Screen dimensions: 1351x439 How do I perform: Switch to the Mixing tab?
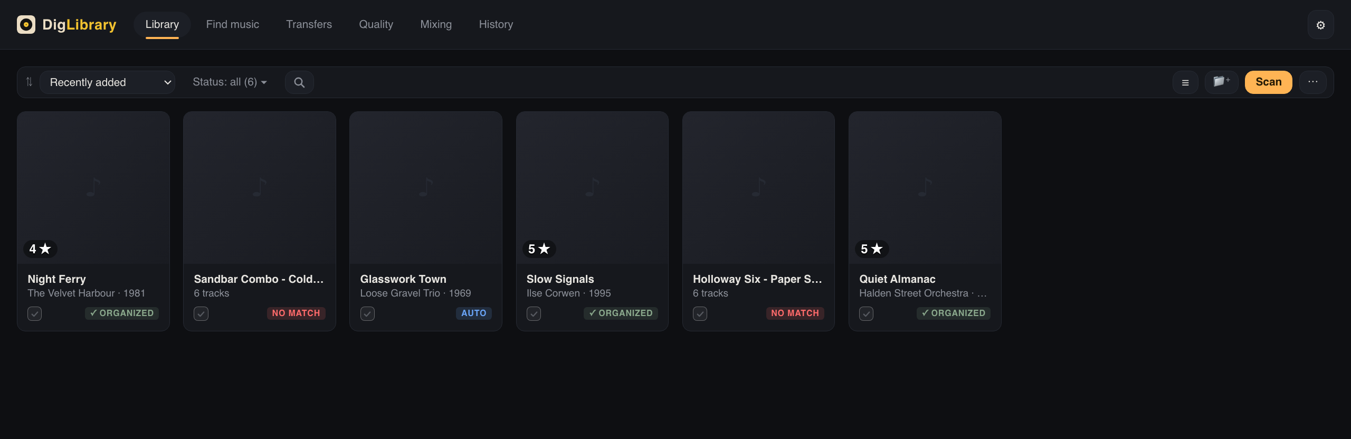point(436,24)
